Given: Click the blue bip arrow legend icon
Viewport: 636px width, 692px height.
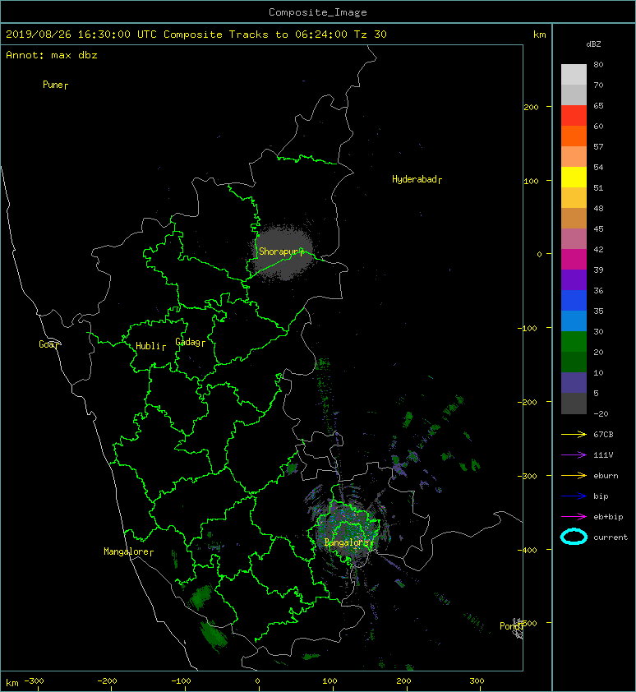Looking at the screenshot, I should coord(574,496).
